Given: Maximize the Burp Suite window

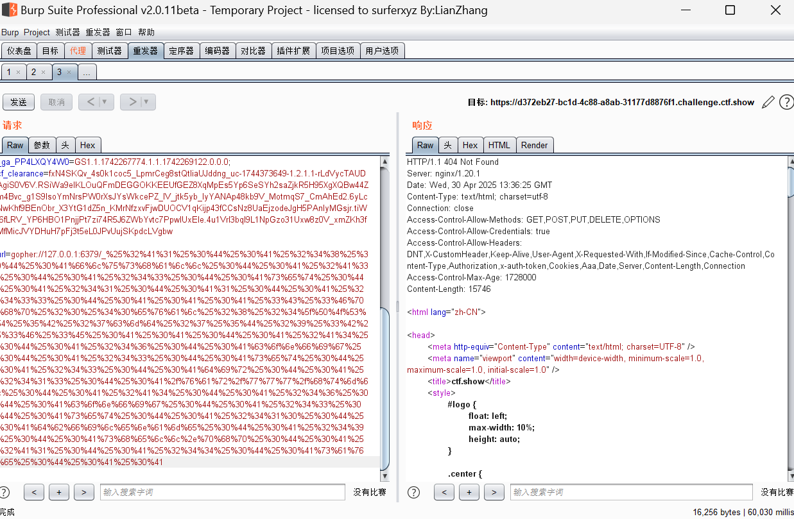Looking at the screenshot, I should tap(730, 10).
